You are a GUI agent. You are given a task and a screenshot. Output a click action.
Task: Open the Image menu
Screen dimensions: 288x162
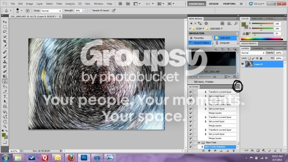click(30, 4)
